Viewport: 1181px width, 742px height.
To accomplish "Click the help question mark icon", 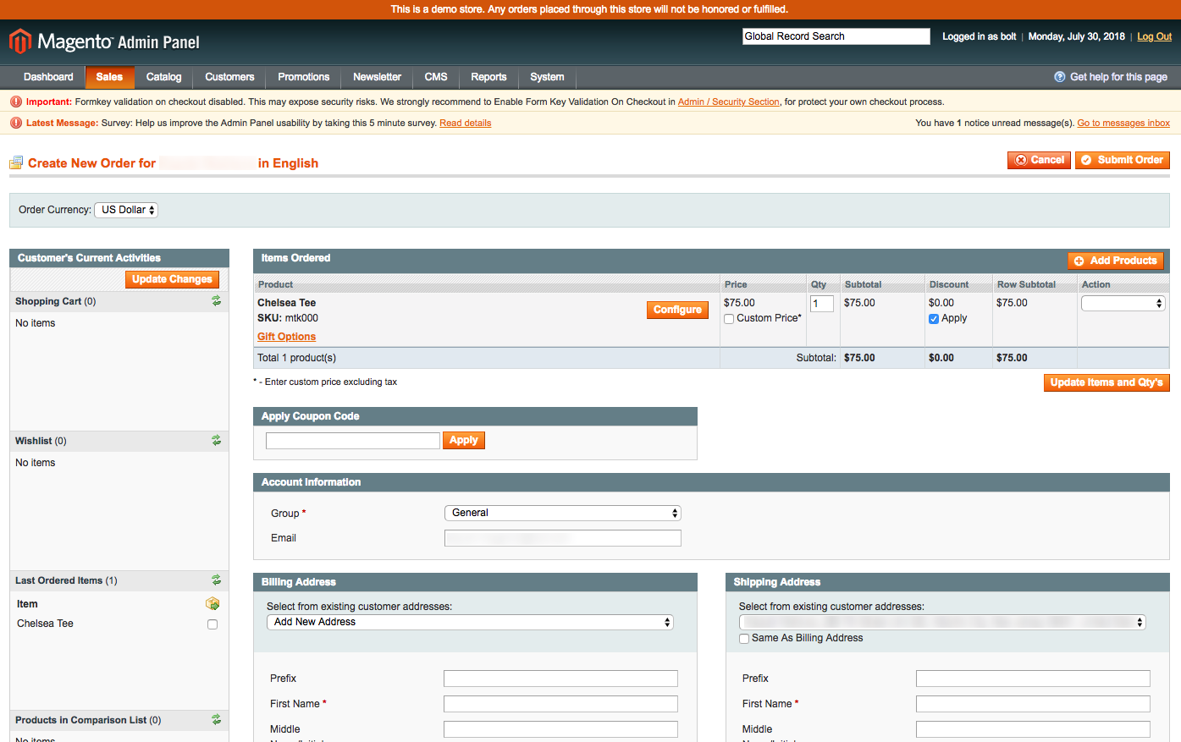I will (1060, 77).
